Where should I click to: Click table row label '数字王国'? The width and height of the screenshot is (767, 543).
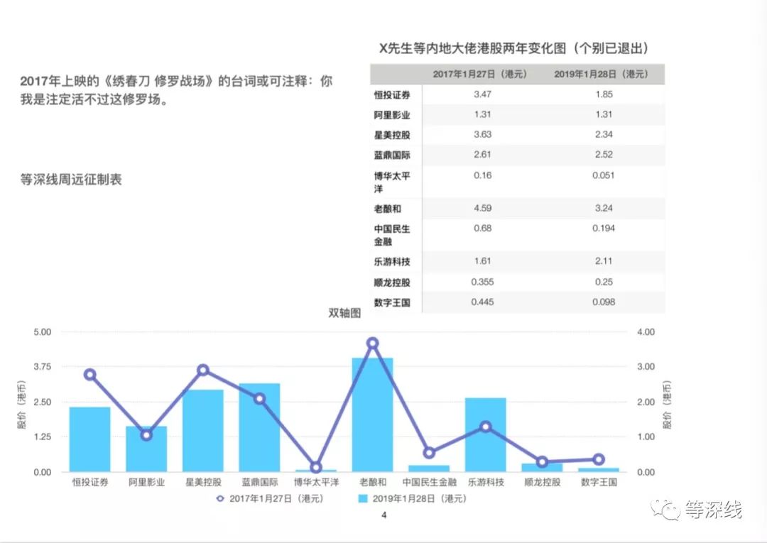point(392,302)
